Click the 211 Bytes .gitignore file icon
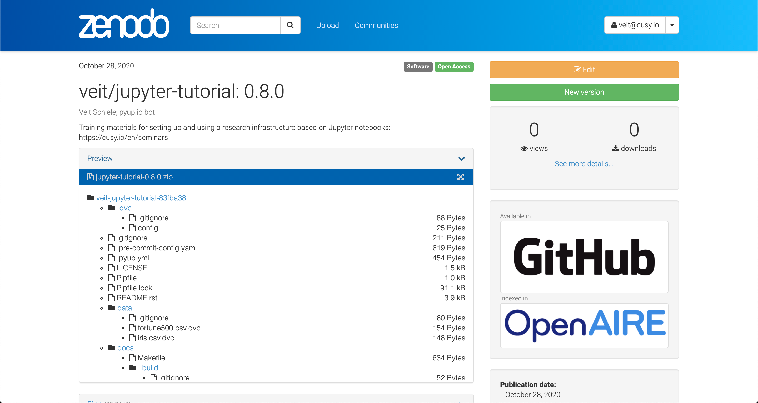Viewport: 758px width, 403px height. pyautogui.click(x=112, y=238)
